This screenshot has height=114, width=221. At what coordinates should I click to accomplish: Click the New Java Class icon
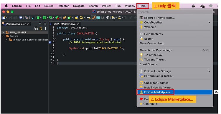tap(69, 18)
